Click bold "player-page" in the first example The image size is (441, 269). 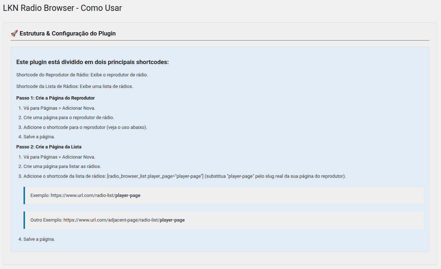pos(128,196)
